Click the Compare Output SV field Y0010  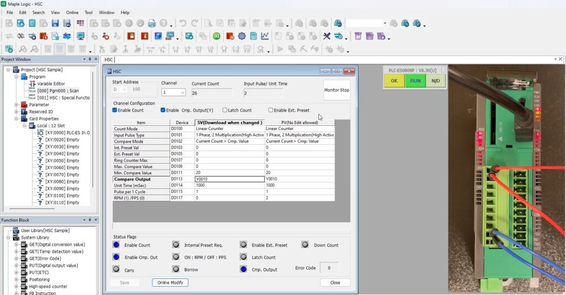229,179
